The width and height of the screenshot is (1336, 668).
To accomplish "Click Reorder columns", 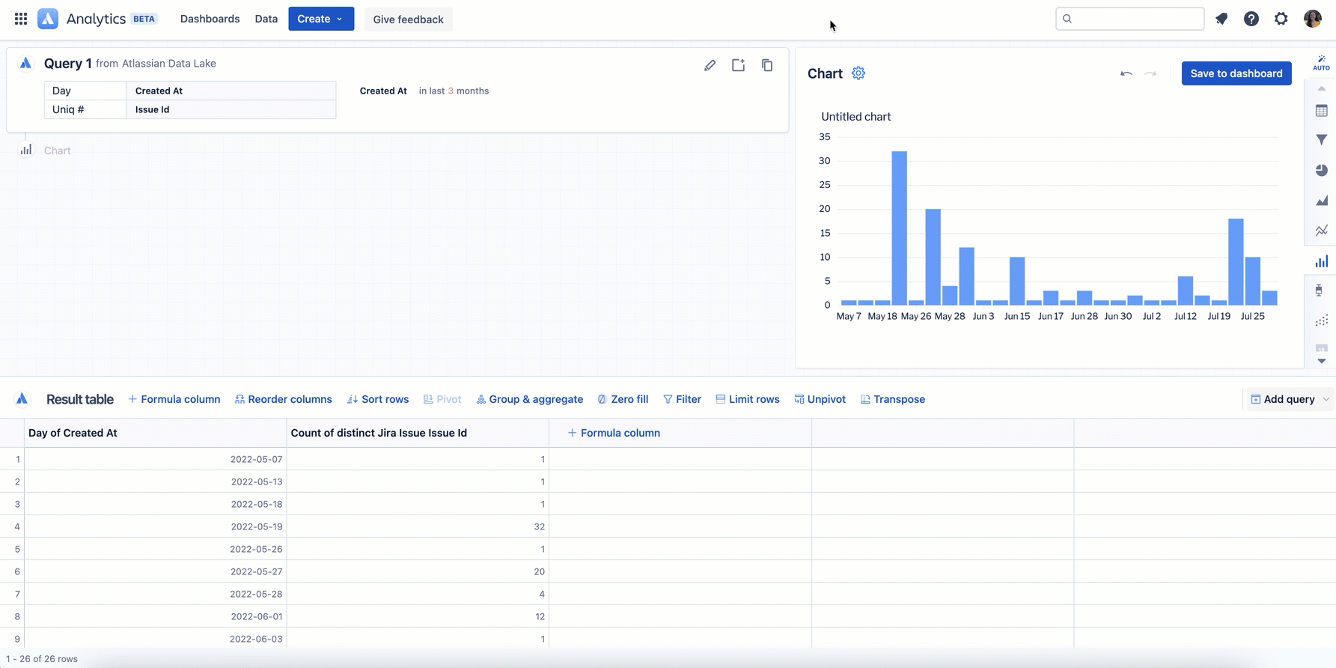I will point(283,399).
